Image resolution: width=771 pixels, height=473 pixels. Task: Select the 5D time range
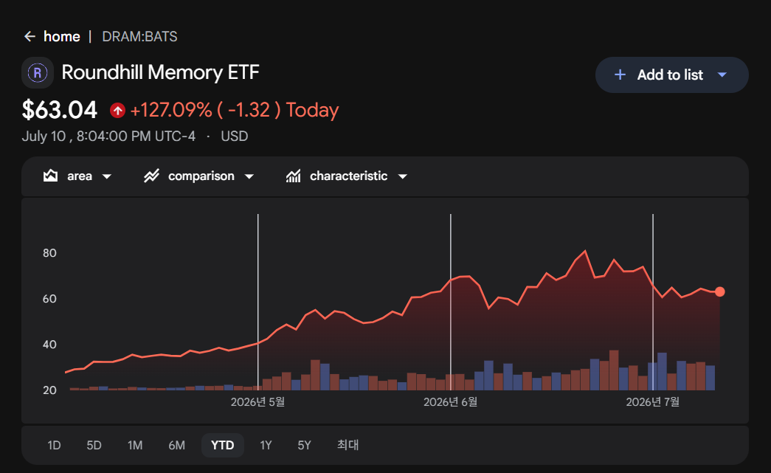94,446
